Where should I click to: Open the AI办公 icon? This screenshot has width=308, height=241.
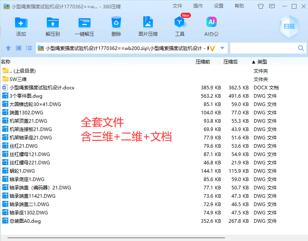click(x=212, y=22)
